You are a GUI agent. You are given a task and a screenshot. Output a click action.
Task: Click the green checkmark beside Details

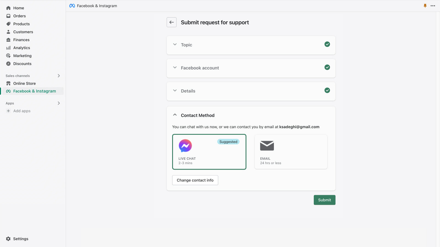click(327, 90)
